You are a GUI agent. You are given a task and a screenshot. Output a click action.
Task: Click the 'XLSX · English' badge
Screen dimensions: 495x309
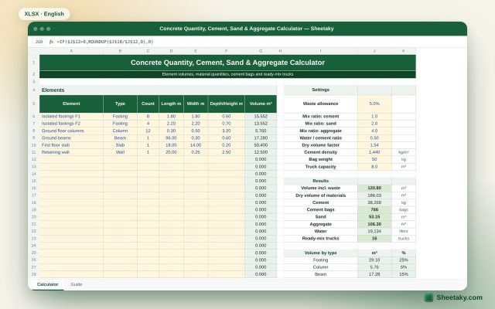click(x=44, y=14)
